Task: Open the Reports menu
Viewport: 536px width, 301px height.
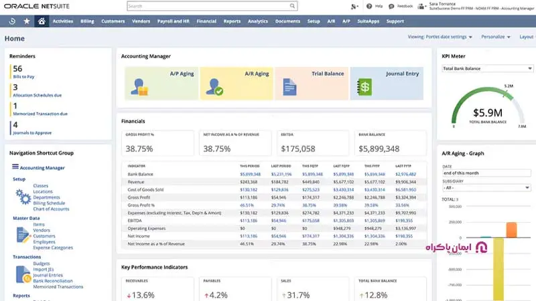Action: (x=232, y=21)
